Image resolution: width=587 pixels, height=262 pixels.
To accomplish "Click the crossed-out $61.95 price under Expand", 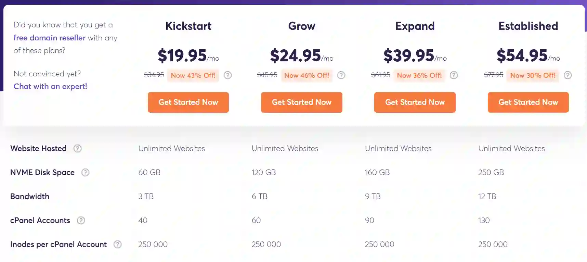I will pos(380,75).
